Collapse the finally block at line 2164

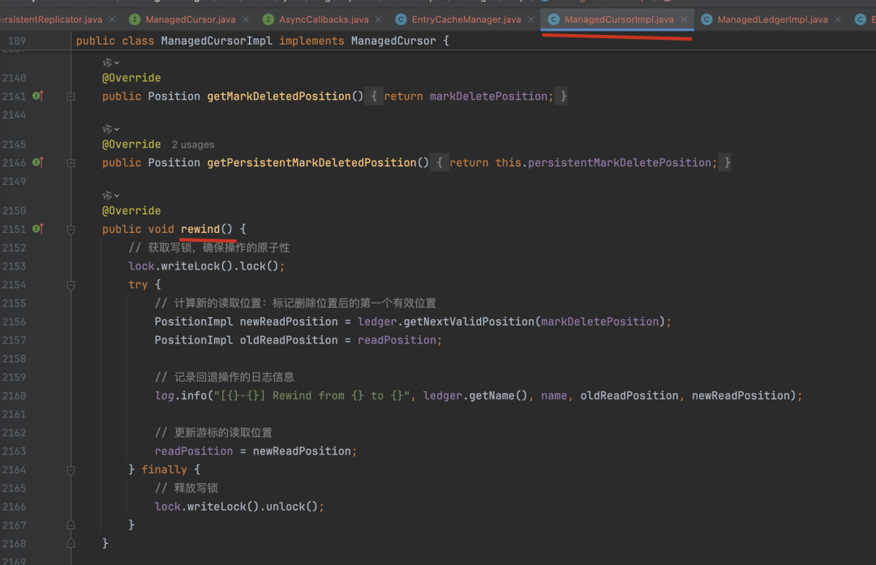point(71,471)
